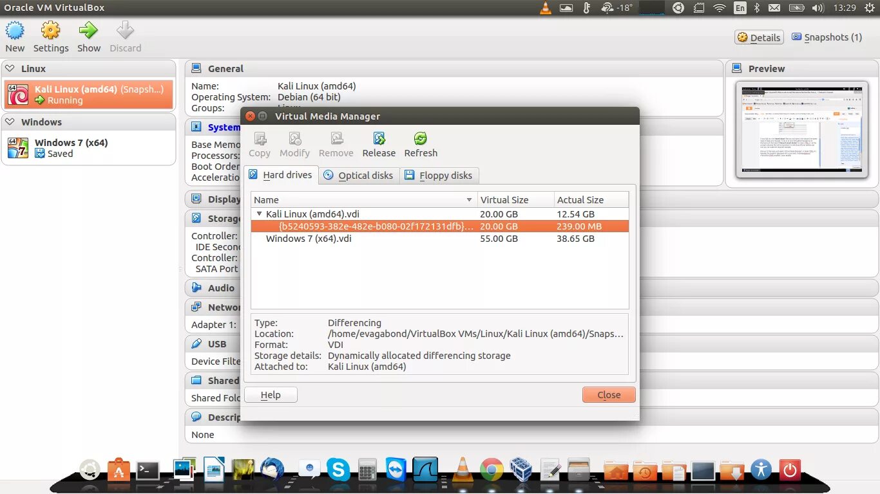Click Remove in Virtual Media Manager

coord(336,145)
